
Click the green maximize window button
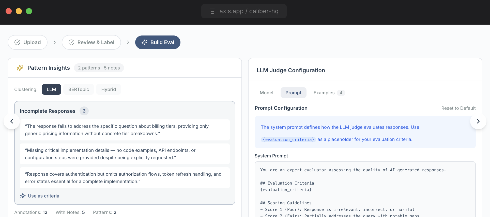pos(29,11)
